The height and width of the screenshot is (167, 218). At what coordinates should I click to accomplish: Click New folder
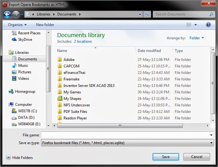(x=45, y=25)
